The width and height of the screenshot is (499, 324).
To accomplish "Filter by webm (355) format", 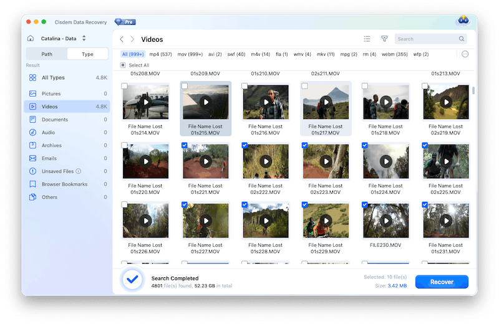I will (x=395, y=54).
